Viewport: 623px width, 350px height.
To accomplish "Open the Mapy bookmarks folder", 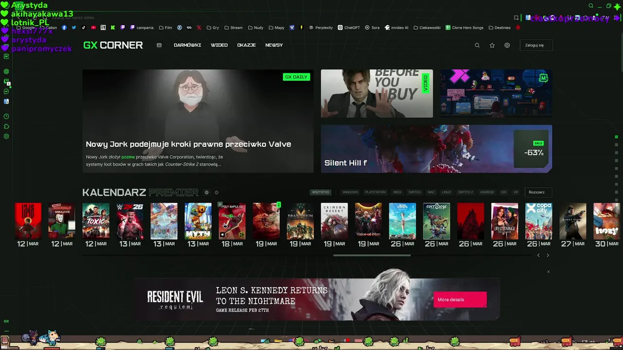I will tap(276, 28).
